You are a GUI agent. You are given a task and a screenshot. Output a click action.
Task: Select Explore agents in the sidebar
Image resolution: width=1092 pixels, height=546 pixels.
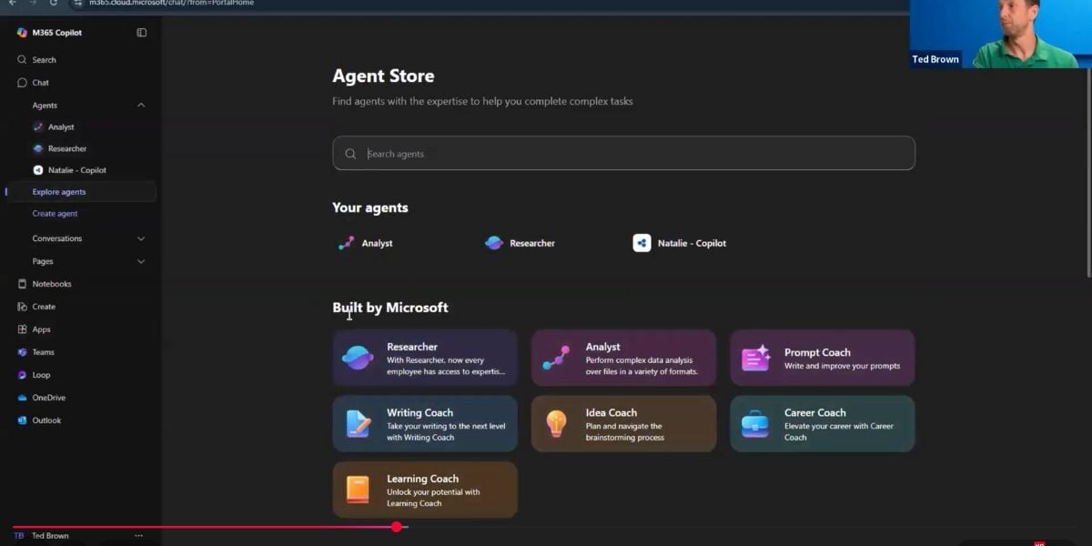(x=81, y=192)
